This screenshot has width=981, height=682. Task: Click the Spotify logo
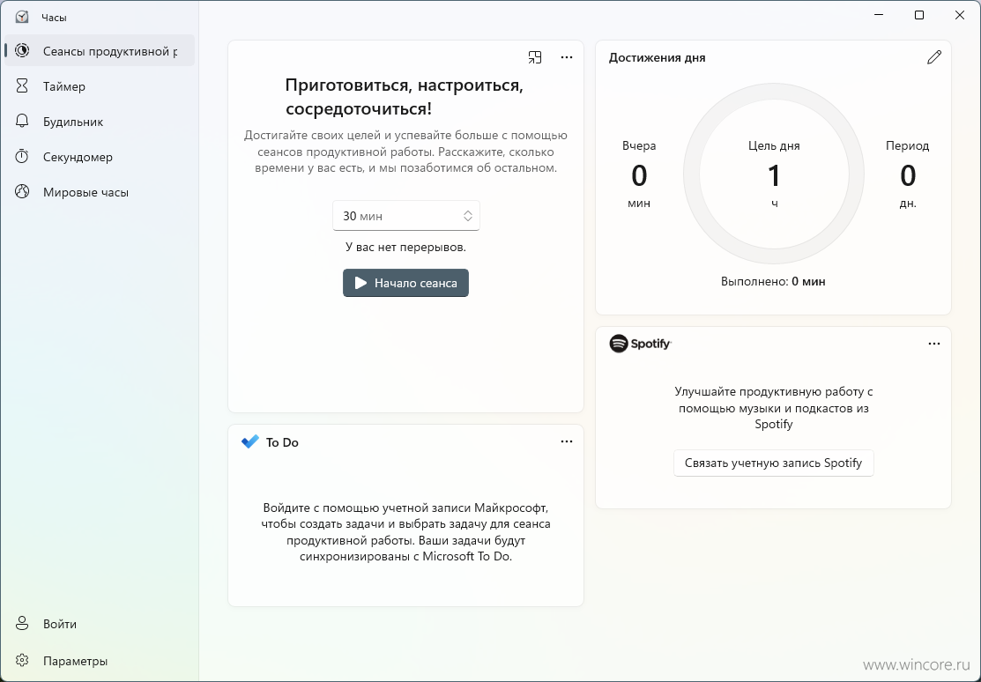[641, 344]
